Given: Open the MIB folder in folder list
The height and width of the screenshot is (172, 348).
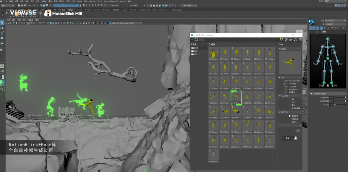Looking at the screenshot, I should pos(195,51).
